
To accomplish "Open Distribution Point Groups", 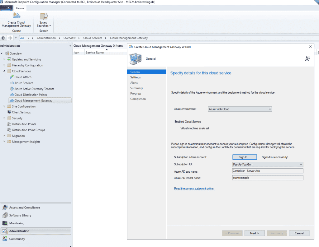I will click(29, 130).
